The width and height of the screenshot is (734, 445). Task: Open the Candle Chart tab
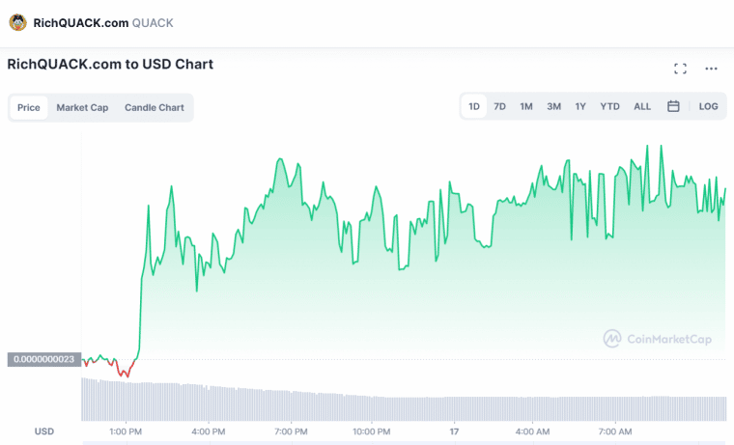point(155,107)
